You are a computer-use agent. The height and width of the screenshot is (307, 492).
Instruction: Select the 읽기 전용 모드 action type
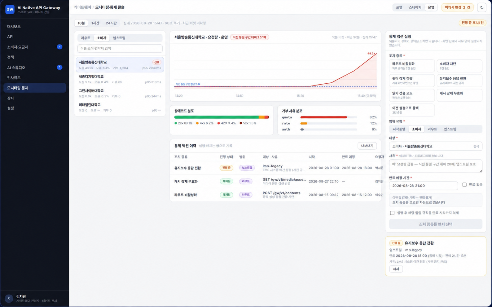pos(412,95)
